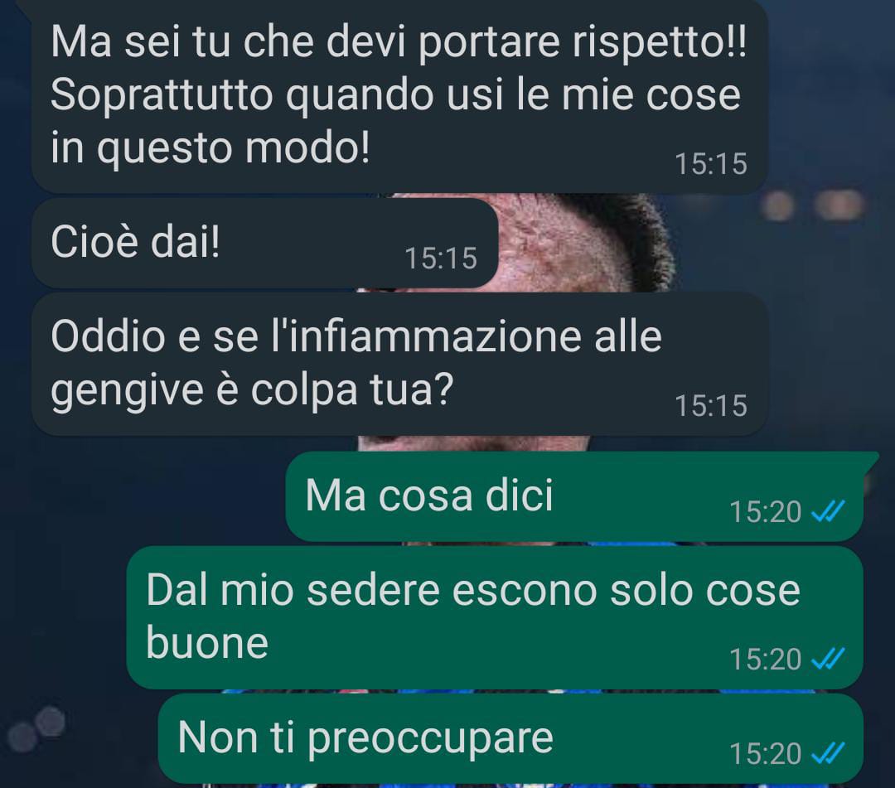Select the green 'Ma cosa dici' bubble
Screen dimensions: 895x788
[574, 496]
